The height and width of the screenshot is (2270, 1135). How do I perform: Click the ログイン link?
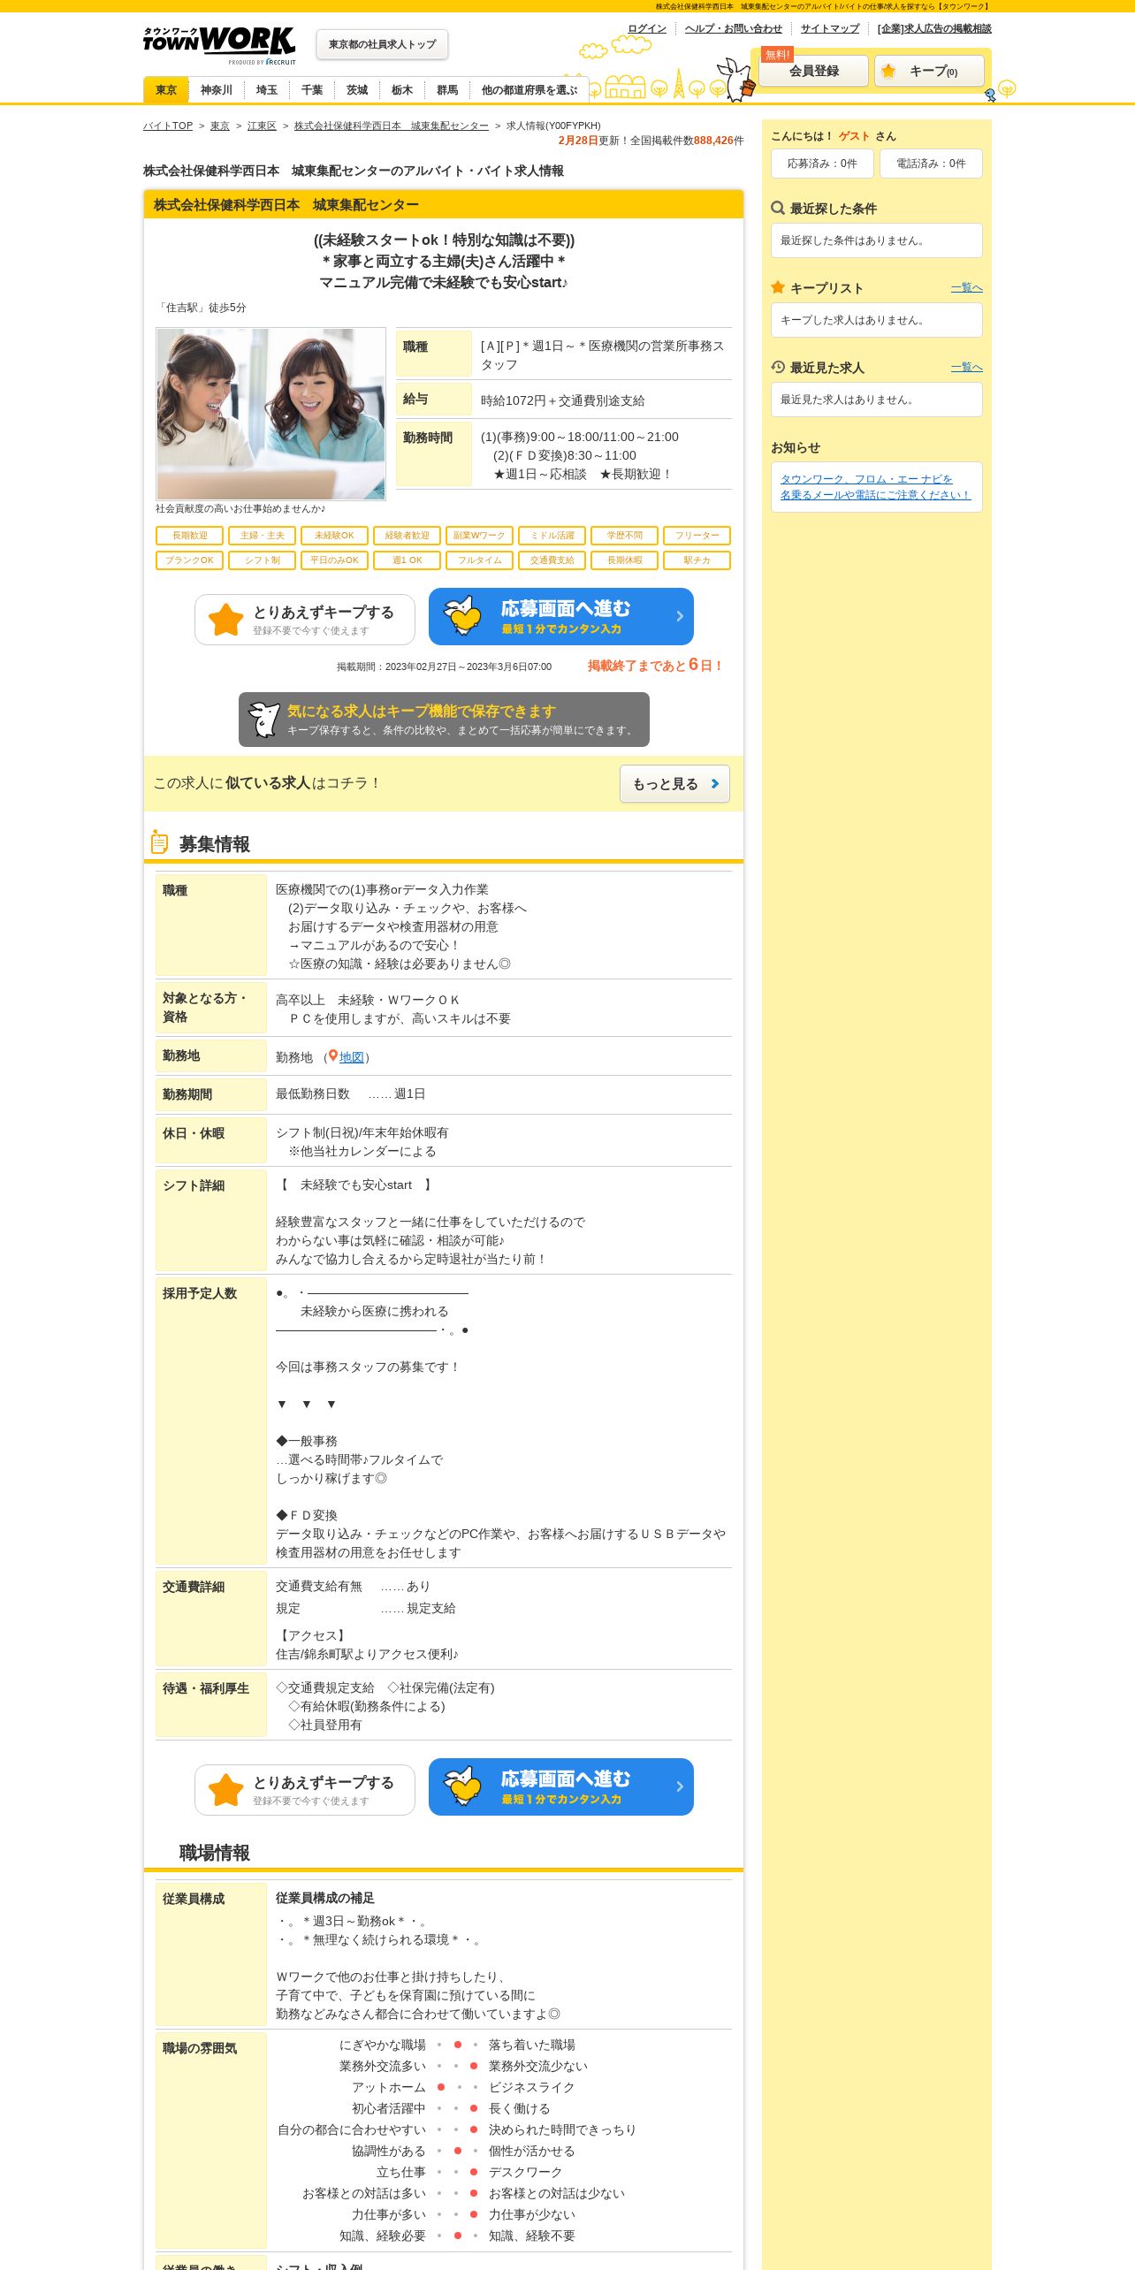tap(647, 28)
